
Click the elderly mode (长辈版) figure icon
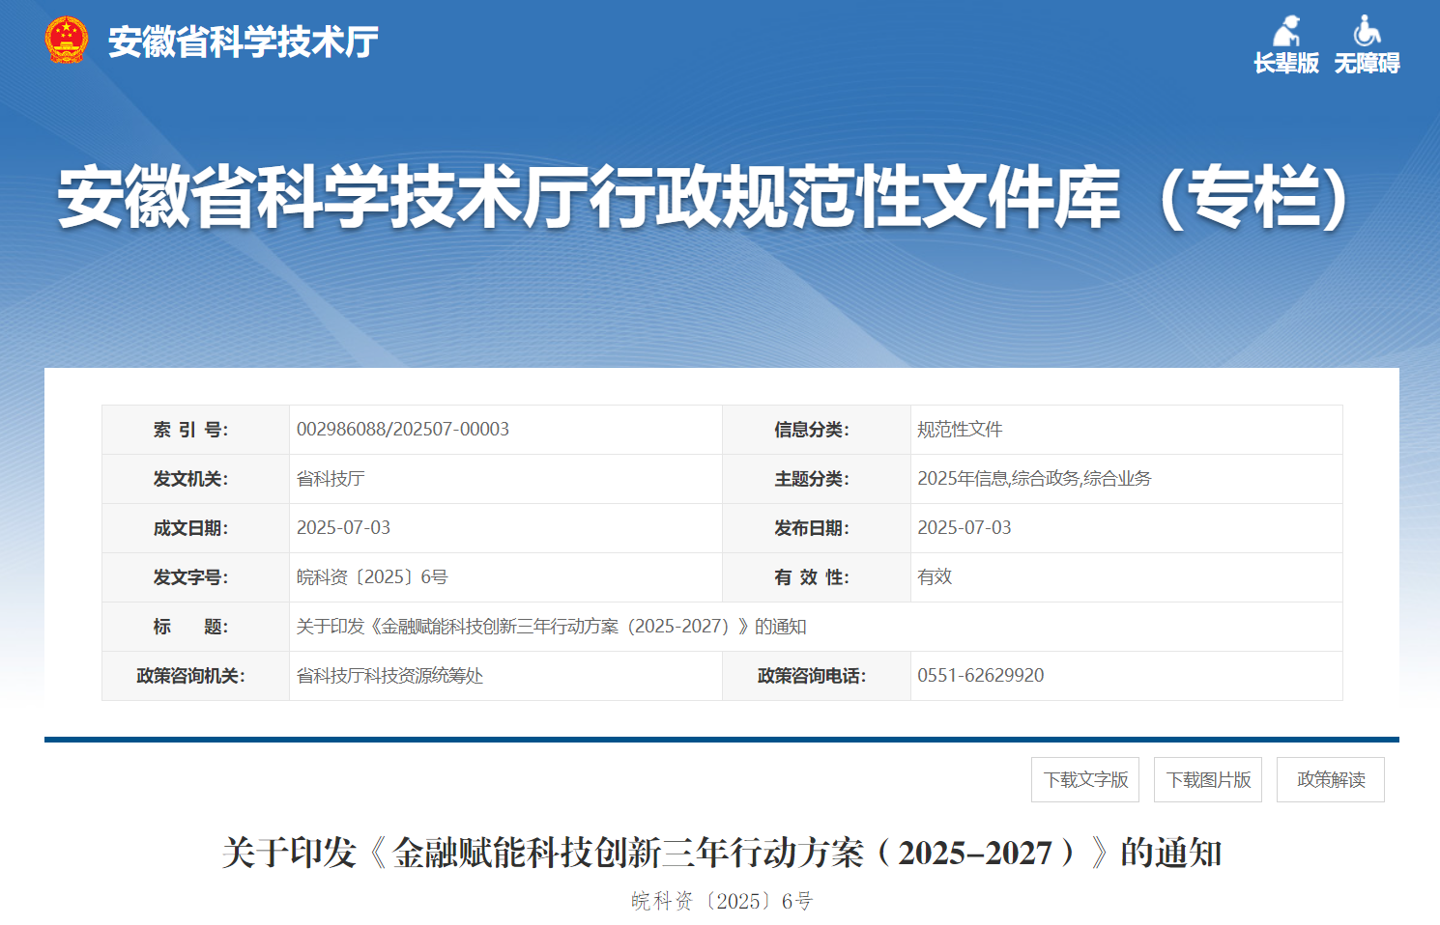click(x=1287, y=31)
